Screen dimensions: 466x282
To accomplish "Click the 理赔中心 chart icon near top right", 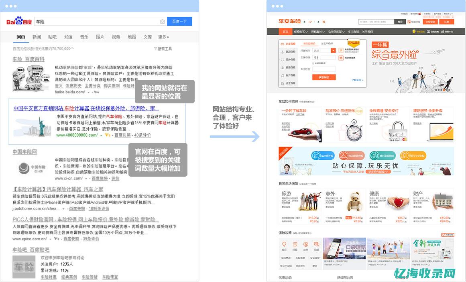I will coord(443,32).
